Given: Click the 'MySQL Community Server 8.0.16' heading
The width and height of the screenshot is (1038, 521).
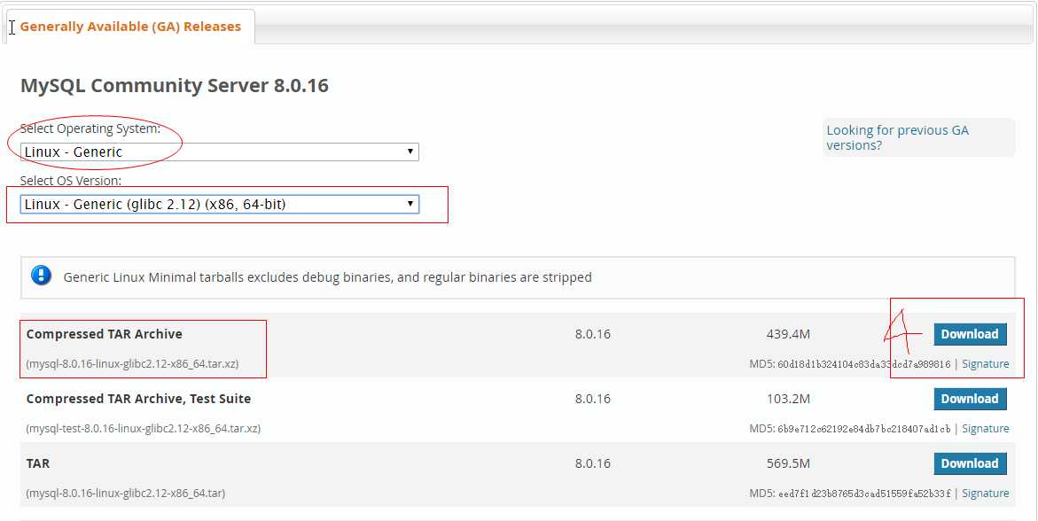Looking at the screenshot, I should pyautogui.click(x=174, y=85).
